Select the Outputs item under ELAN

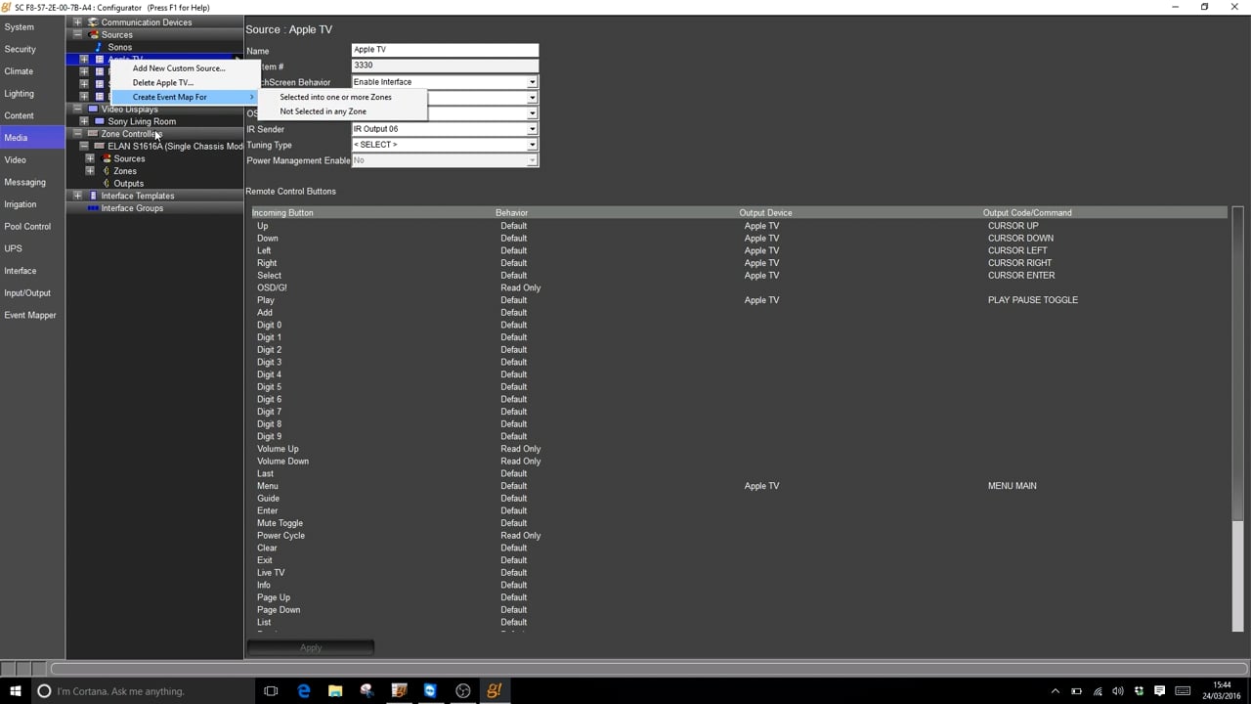coord(128,184)
